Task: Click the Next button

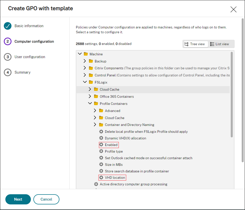Action: [18, 199]
